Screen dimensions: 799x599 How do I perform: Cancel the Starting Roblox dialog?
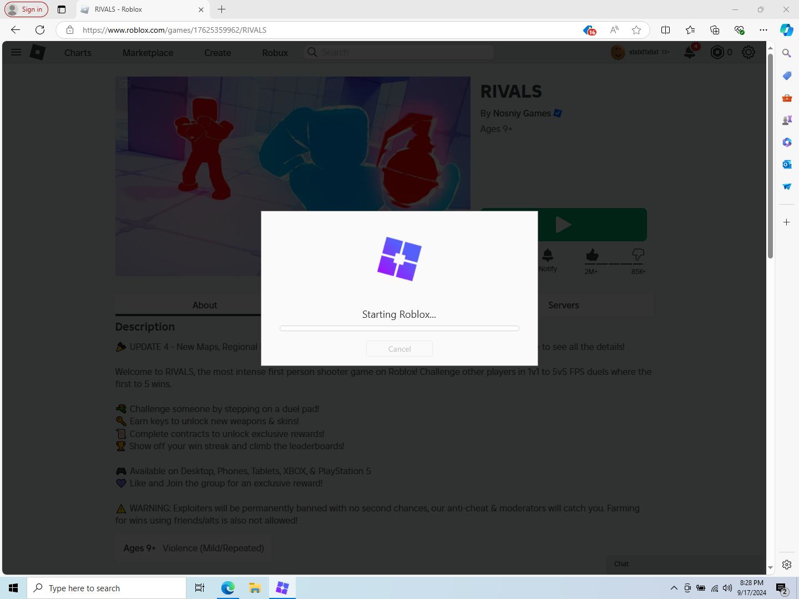click(399, 349)
